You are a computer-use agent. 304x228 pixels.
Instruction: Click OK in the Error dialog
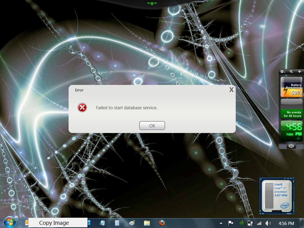click(152, 126)
